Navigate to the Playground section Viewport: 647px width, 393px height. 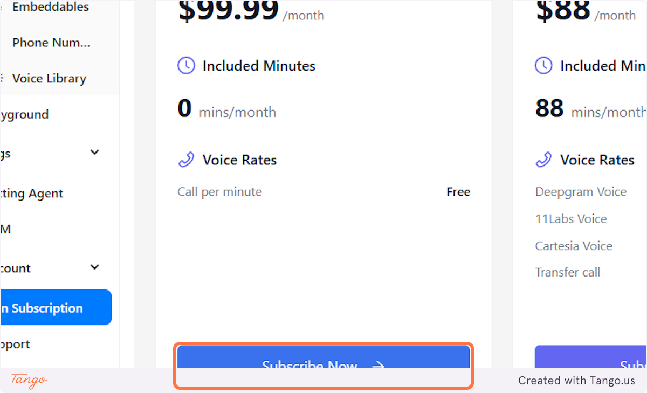coord(24,114)
